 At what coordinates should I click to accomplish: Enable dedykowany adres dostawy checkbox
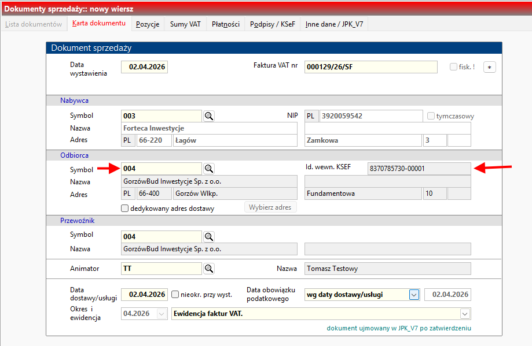coord(125,209)
